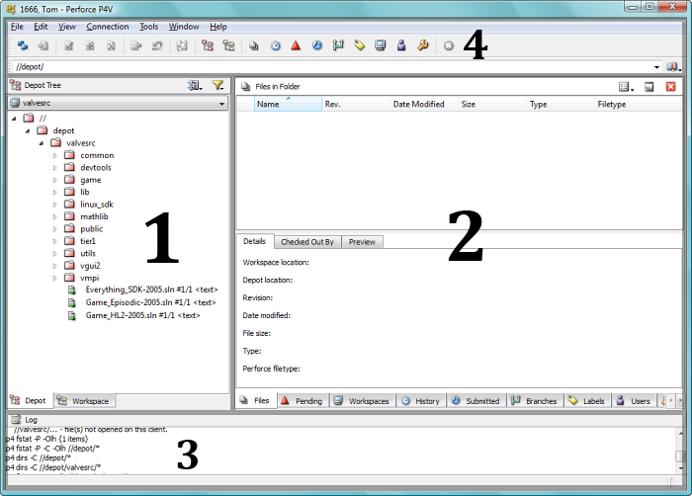Open Submitted changelists via blue circle toolbar icon
Screen dimensions: 692x496
(317, 45)
